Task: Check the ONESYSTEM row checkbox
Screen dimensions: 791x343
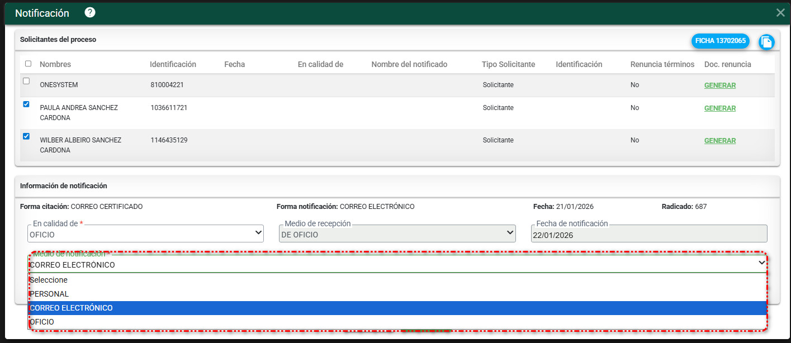Action: point(26,81)
